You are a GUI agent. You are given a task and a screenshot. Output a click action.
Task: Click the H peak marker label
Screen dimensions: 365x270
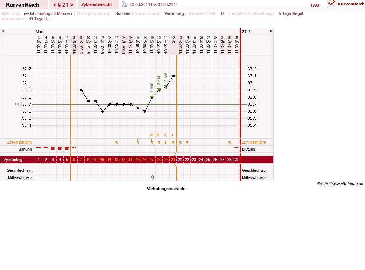pyautogui.click(x=151, y=135)
